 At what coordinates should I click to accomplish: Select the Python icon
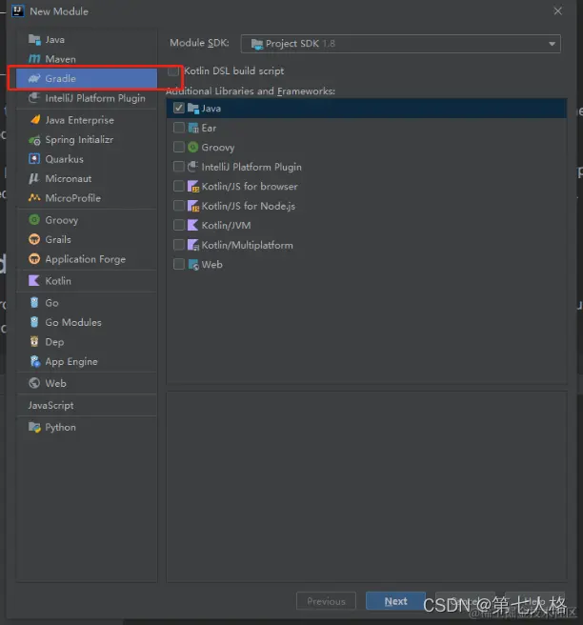click(x=34, y=427)
